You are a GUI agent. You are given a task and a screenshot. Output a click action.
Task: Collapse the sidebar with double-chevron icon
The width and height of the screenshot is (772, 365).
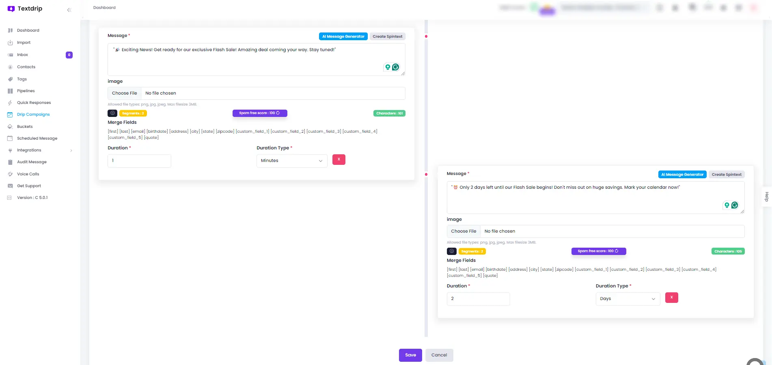[x=69, y=10]
